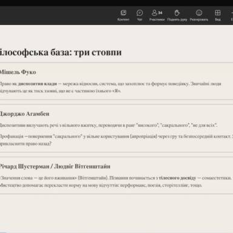Click the bold phrase "диспозитив влади"
The image size is (233, 233).
coord(37,84)
